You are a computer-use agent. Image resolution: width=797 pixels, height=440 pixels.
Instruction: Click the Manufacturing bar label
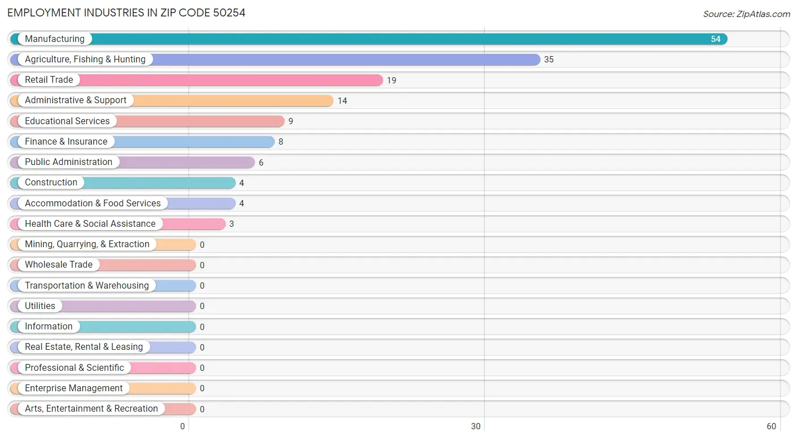54,39
